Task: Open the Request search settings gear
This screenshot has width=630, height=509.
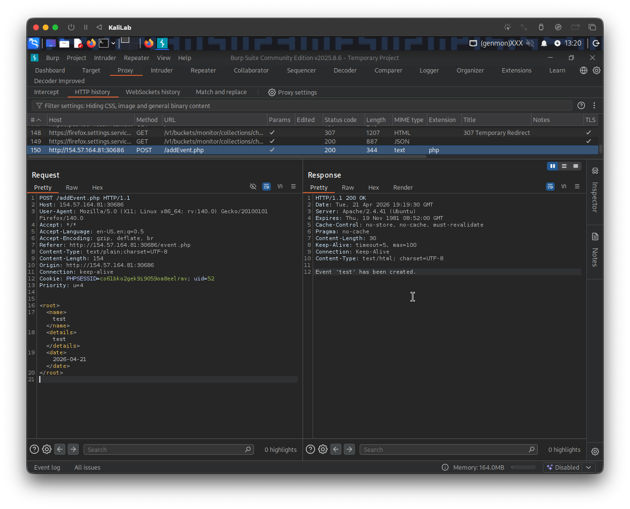Action: [x=47, y=449]
